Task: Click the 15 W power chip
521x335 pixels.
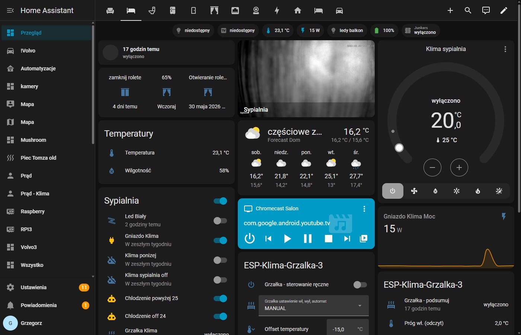Action: coord(310,31)
